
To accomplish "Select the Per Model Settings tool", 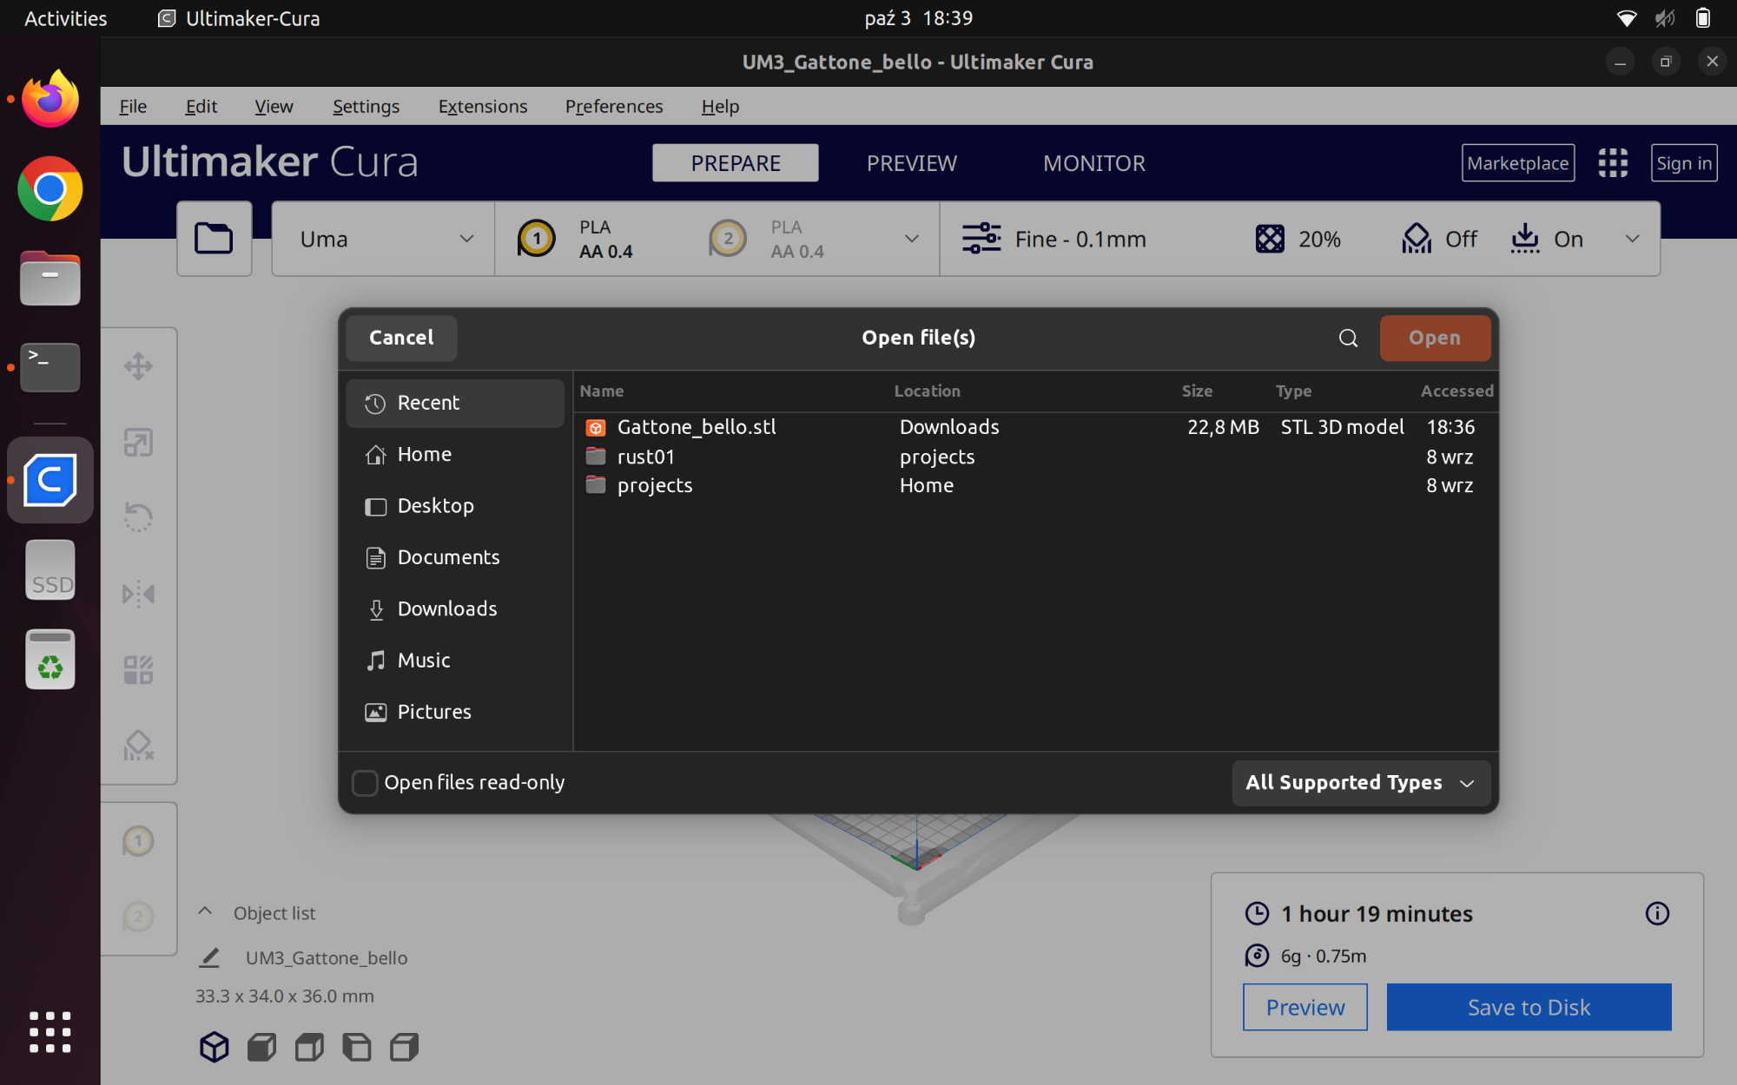I will click(x=138, y=670).
